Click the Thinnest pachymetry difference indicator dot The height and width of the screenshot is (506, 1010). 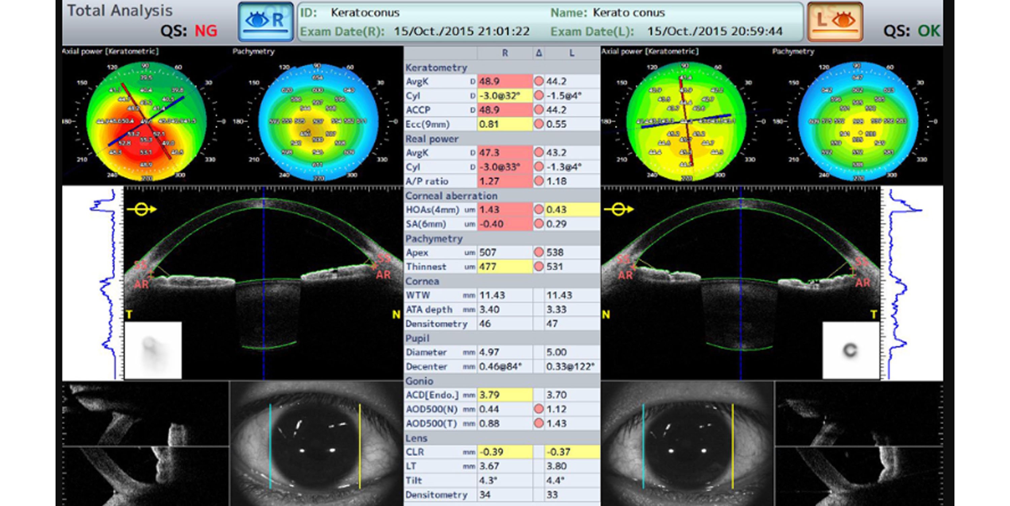539,267
